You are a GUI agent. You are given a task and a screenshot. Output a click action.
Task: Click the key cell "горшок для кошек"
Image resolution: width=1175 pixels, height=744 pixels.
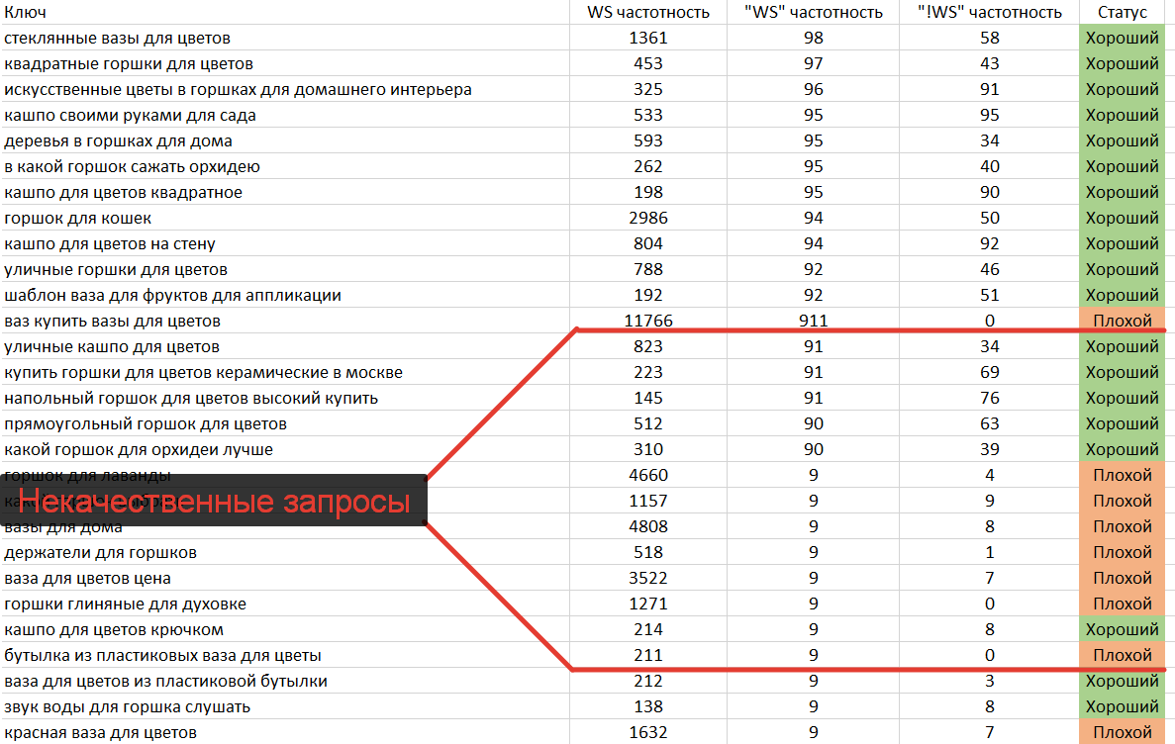click(77, 218)
